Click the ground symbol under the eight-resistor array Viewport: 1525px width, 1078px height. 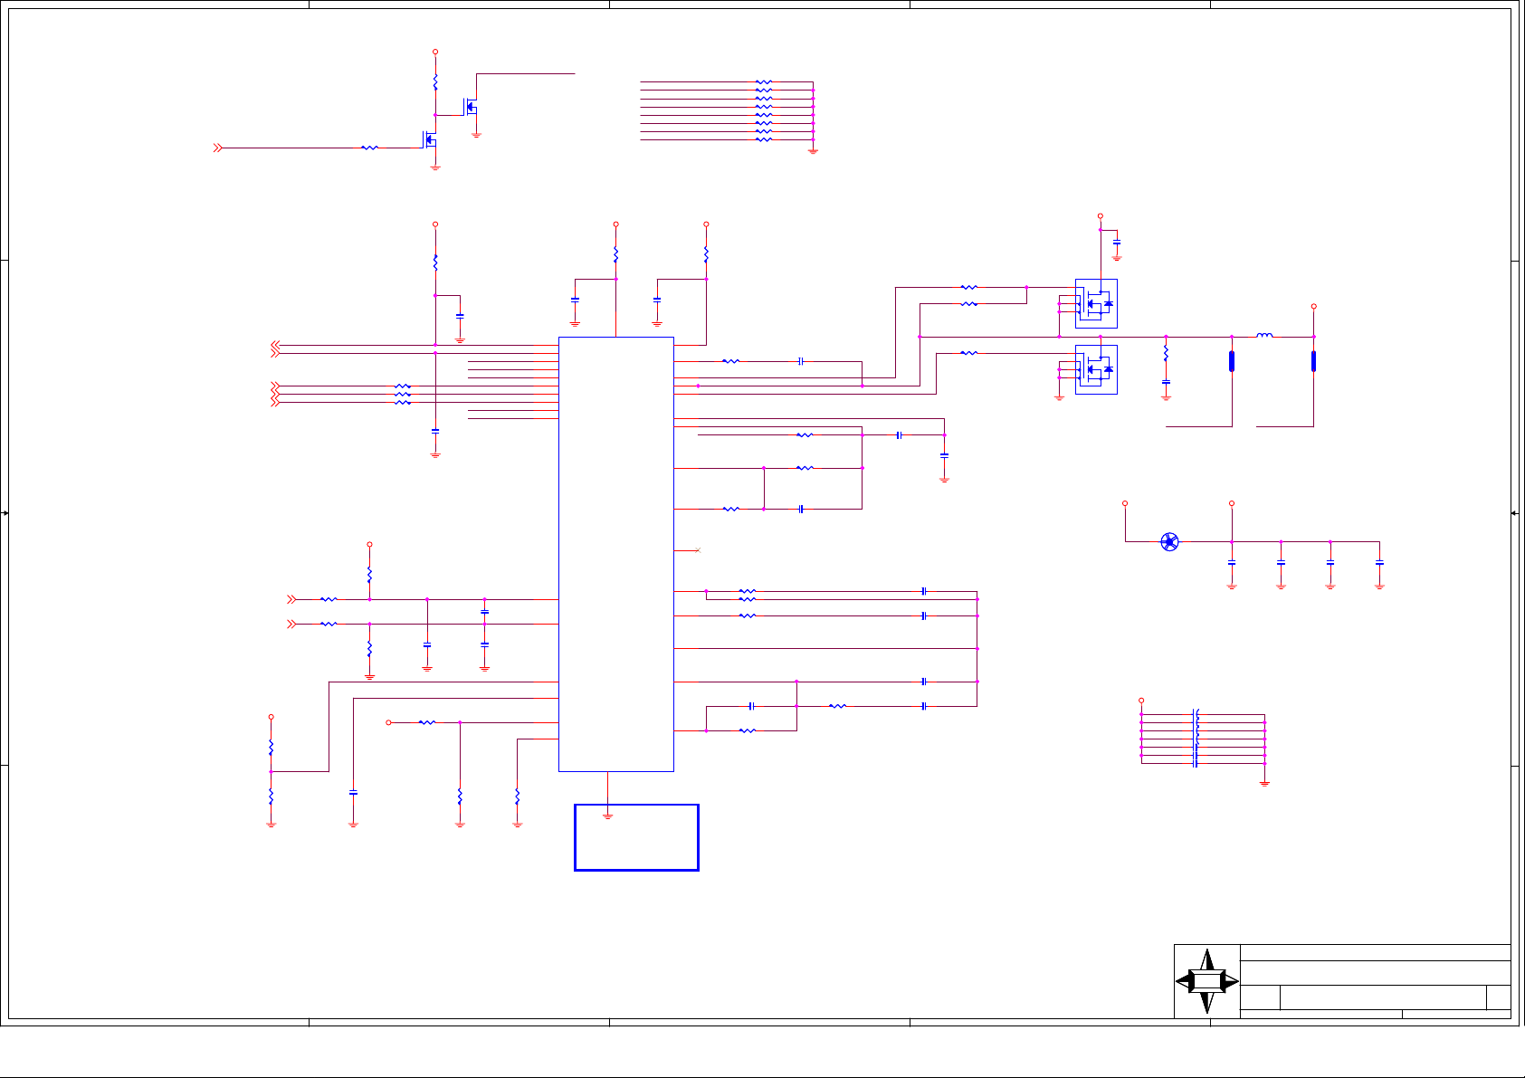click(x=813, y=150)
